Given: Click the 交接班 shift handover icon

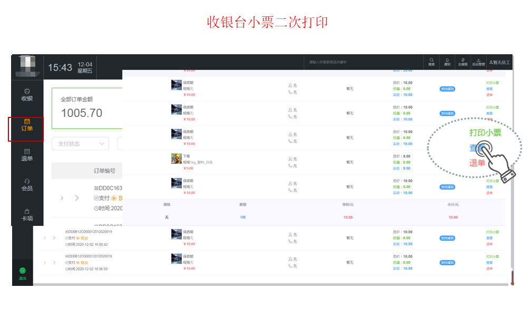Looking at the screenshot, I should 463,62.
